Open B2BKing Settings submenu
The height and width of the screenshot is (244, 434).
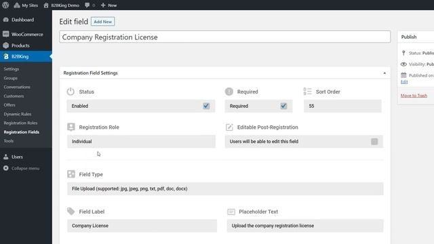pyautogui.click(x=12, y=69)
